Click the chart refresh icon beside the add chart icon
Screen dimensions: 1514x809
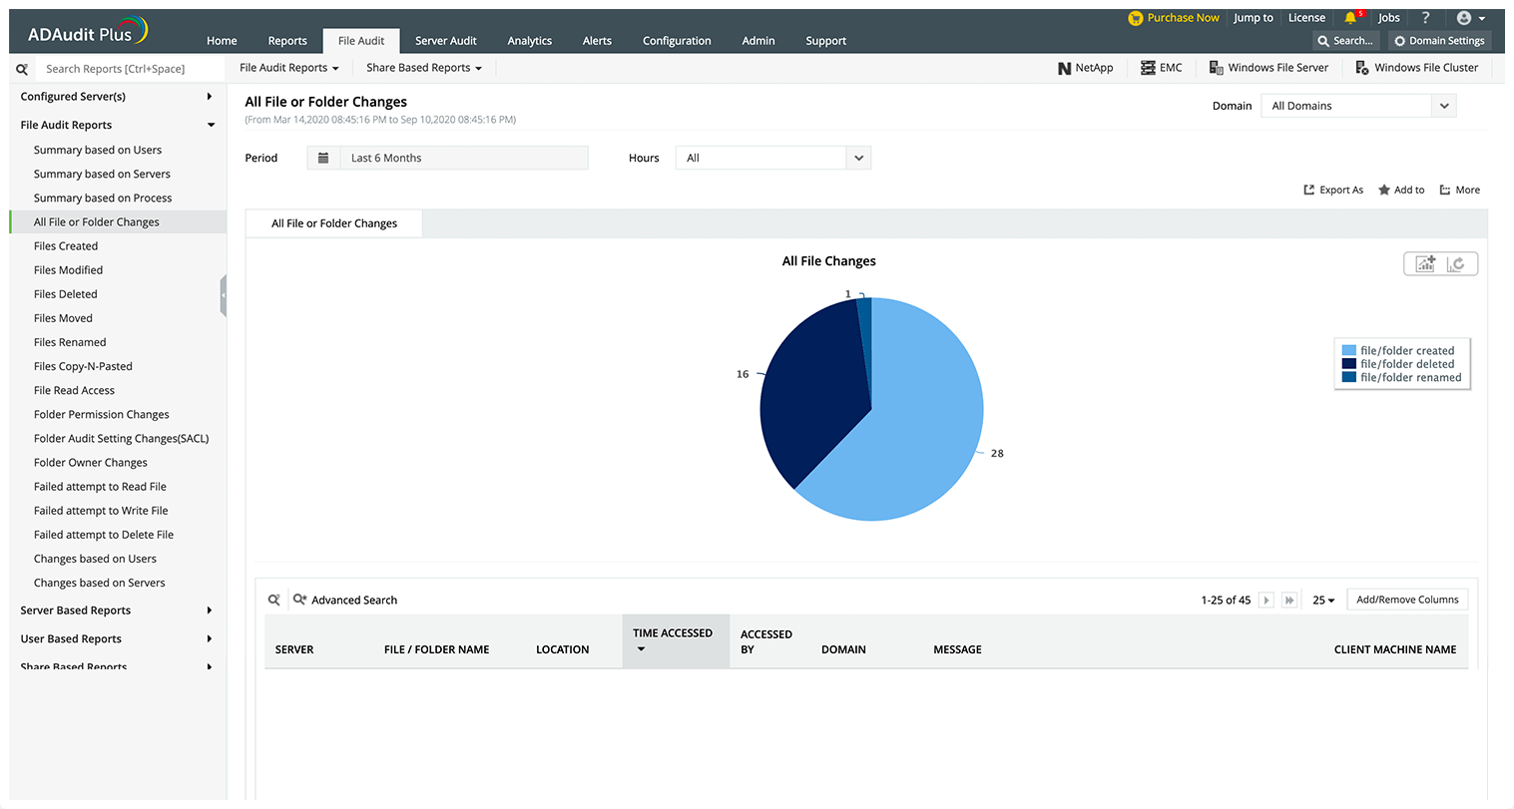point(1456,263)
